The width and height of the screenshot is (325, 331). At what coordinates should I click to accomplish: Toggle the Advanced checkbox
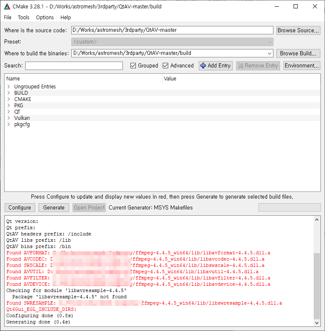pyautogui.click(x=166, y=66)
